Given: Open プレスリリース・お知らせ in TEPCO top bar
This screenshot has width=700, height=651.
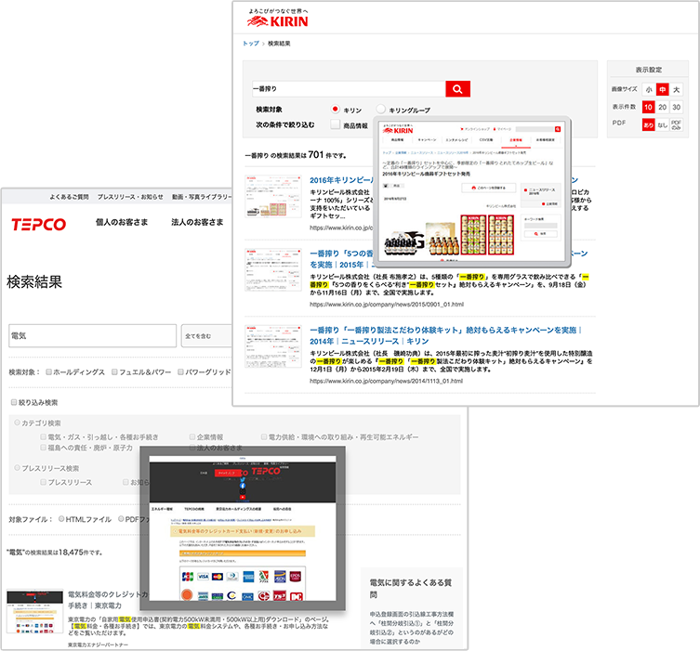Looking at the screenshot, I should [130, 197].
